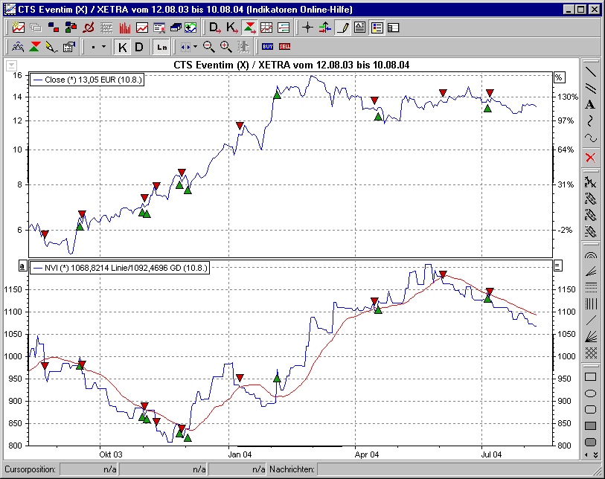
Task: Zoom in on the chart
Action: tap(224, 46)
